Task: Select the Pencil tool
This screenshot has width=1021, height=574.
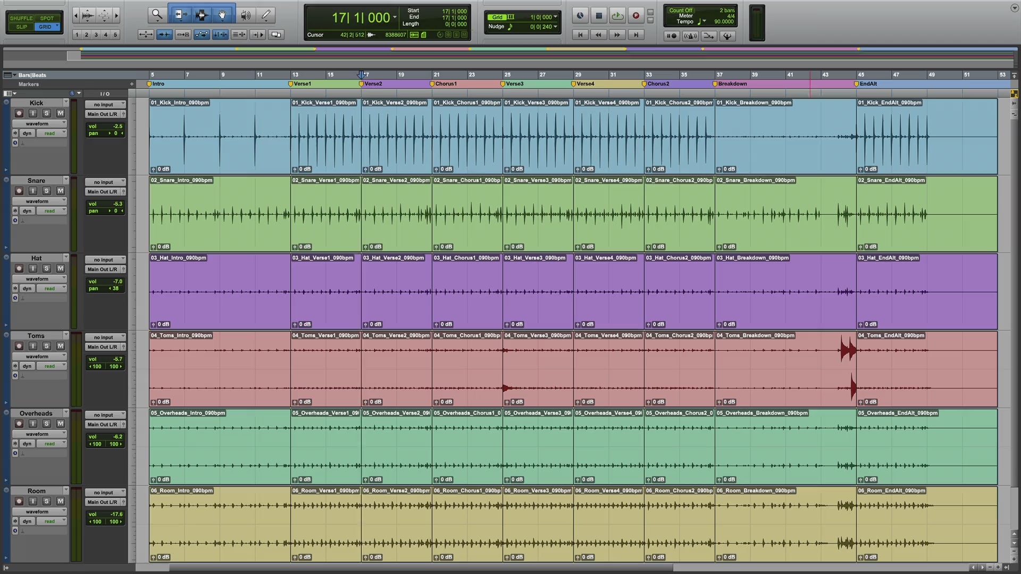Action: pyautogui.click(x=266, y=15)
